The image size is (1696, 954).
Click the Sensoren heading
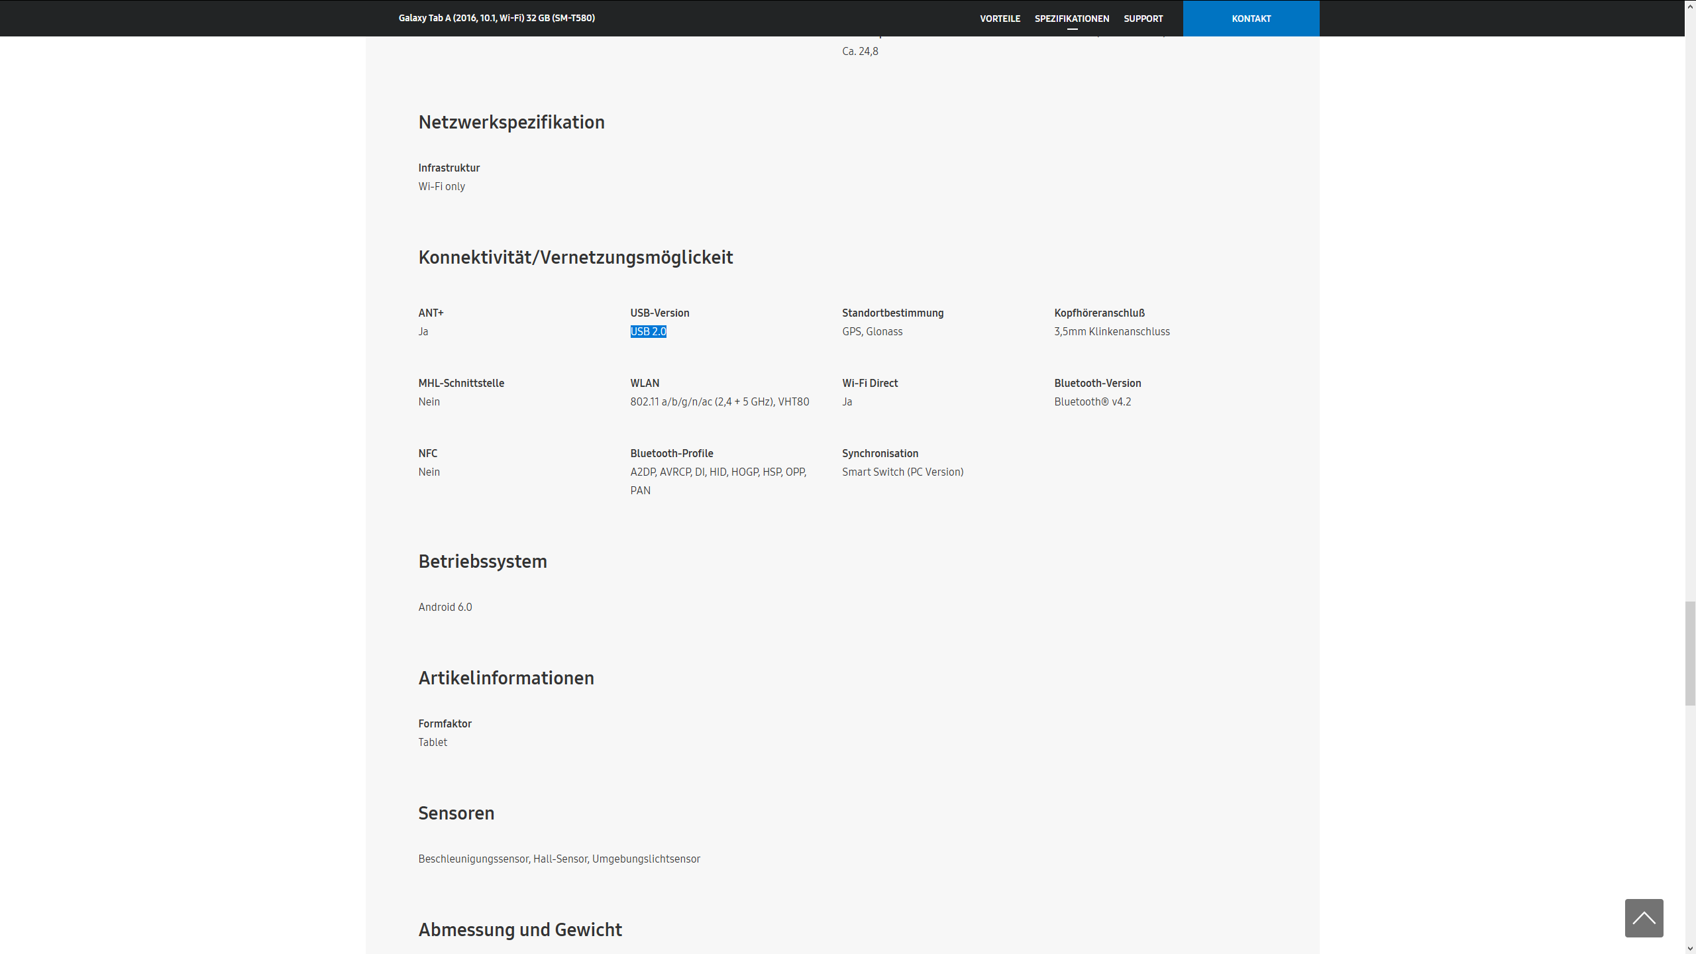click(456, 813)
